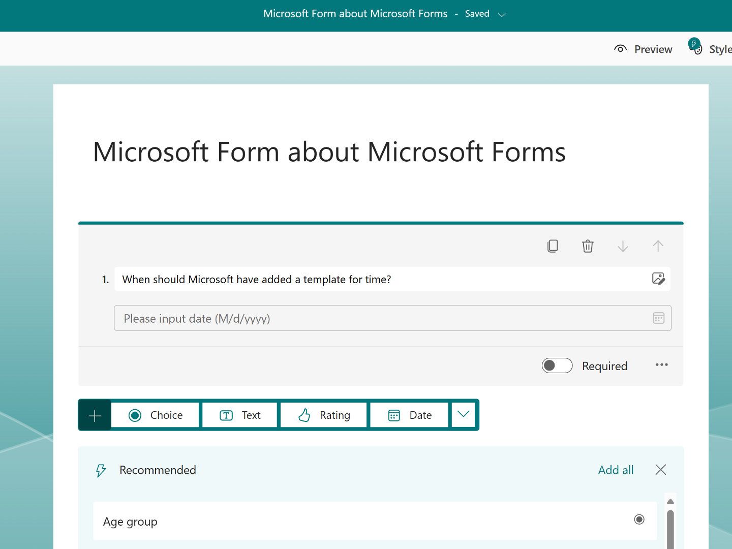Insert media using the image icon
The image size is (732, 549).
click(x=658, y=279)
